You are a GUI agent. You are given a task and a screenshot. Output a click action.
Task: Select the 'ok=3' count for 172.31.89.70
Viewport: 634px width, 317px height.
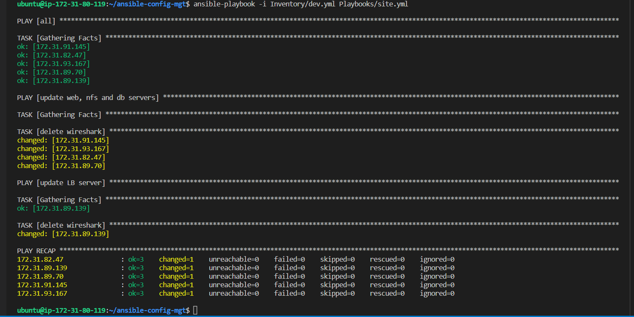[136, 276]
